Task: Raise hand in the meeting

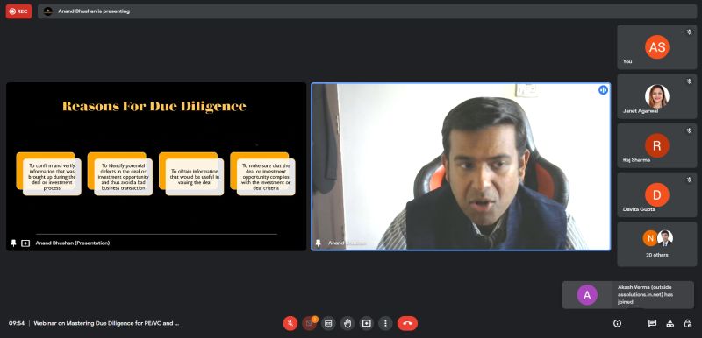Action: coord(347,323)
